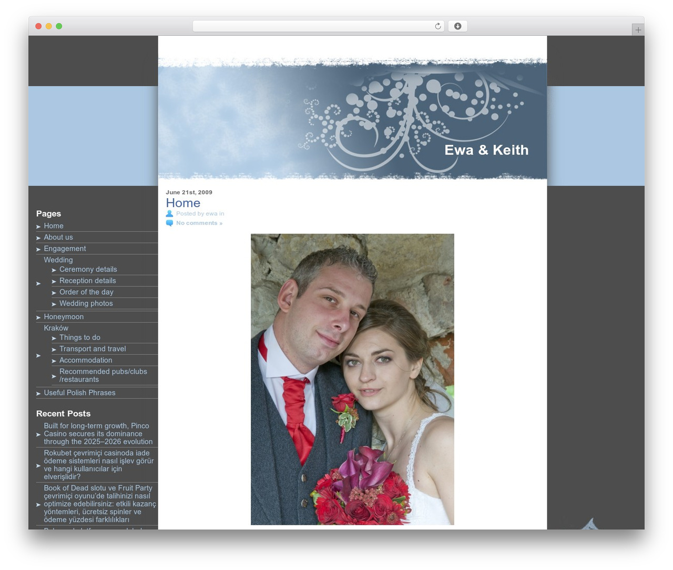Open the Pinco Casino recent post
This screenshot has width=673, height=570.
98,434
